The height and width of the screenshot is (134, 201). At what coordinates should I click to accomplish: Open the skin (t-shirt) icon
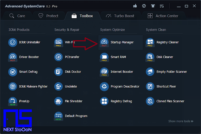(x=153, y=6)
